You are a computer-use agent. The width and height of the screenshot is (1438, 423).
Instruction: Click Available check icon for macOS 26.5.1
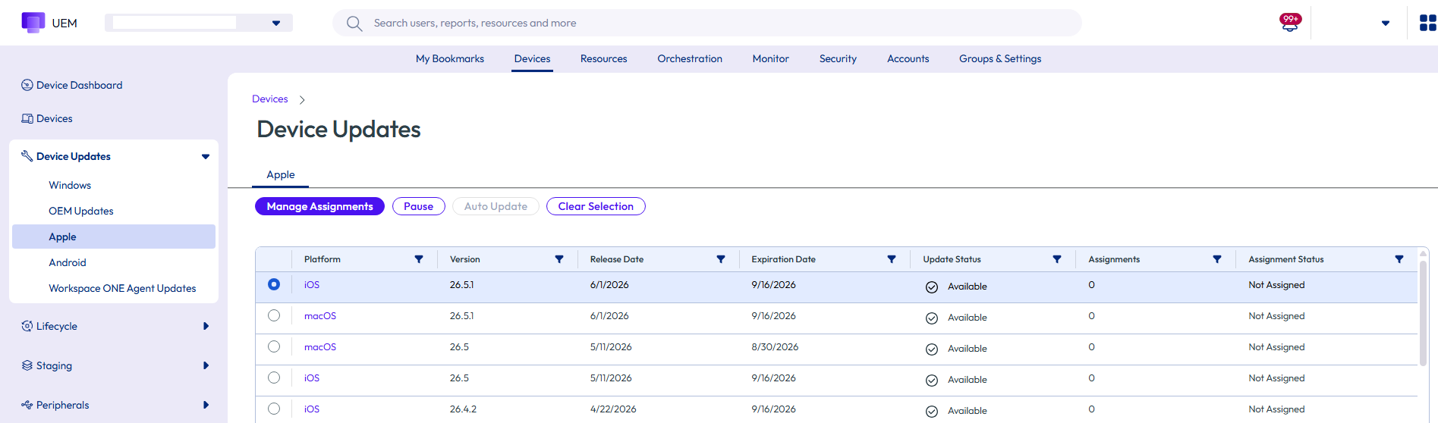[932, 318]
